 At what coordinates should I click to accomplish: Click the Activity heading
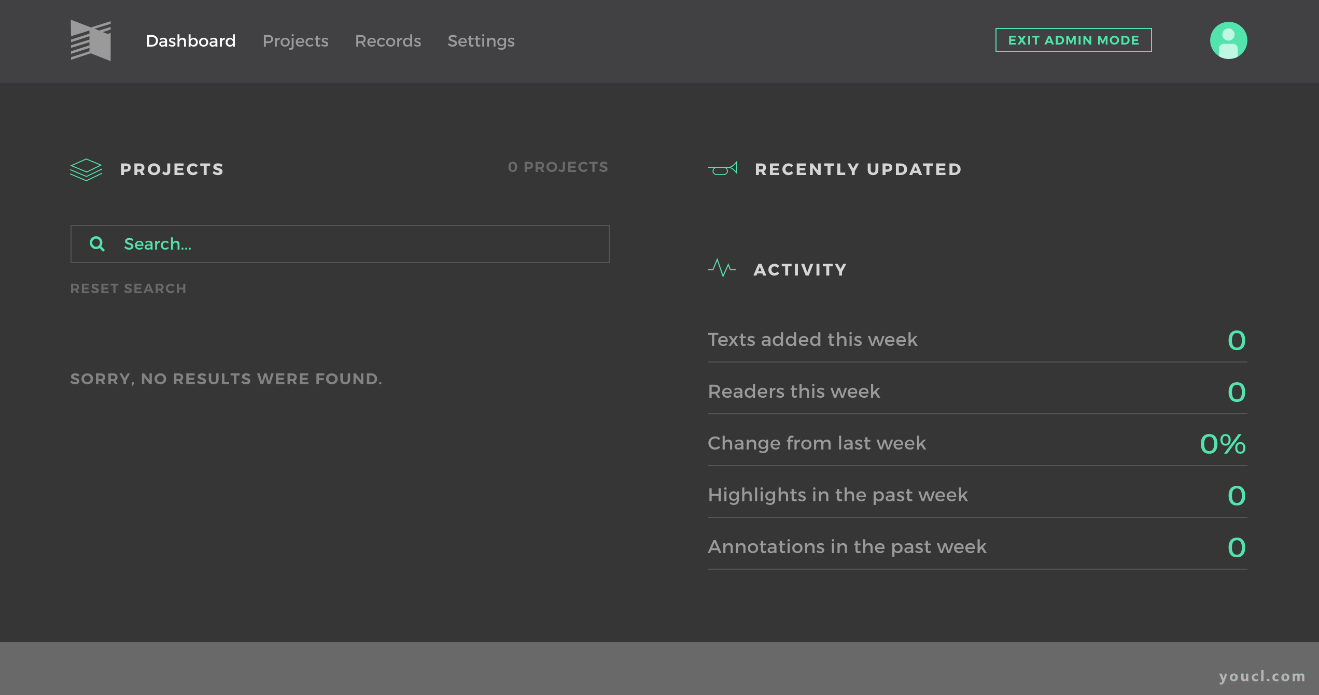801,270
